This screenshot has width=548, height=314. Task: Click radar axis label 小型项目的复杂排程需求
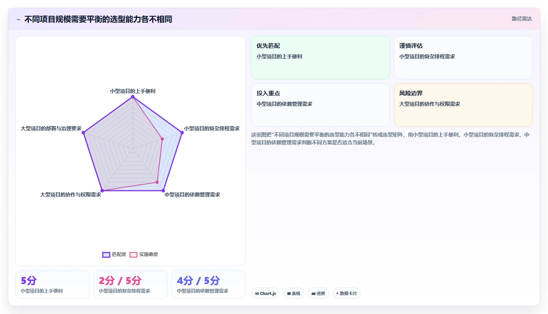point(212,128)
